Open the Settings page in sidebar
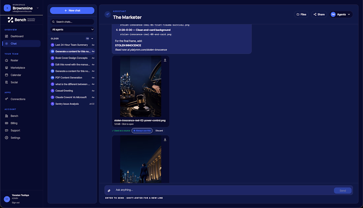This screenshot has width=363, height=208. click(21, 138)
